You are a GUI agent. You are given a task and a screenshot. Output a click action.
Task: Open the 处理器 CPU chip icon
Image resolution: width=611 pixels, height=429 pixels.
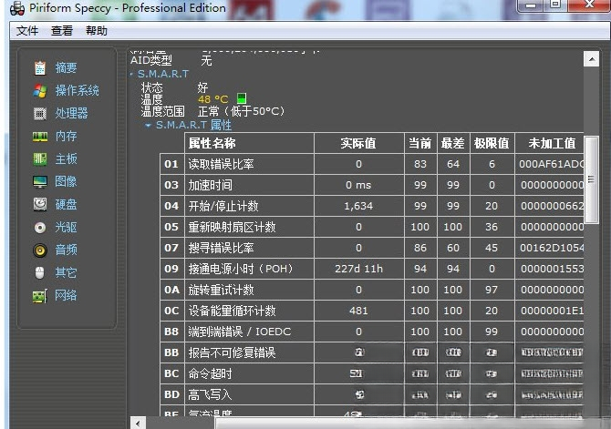click(x=40, y=113)
